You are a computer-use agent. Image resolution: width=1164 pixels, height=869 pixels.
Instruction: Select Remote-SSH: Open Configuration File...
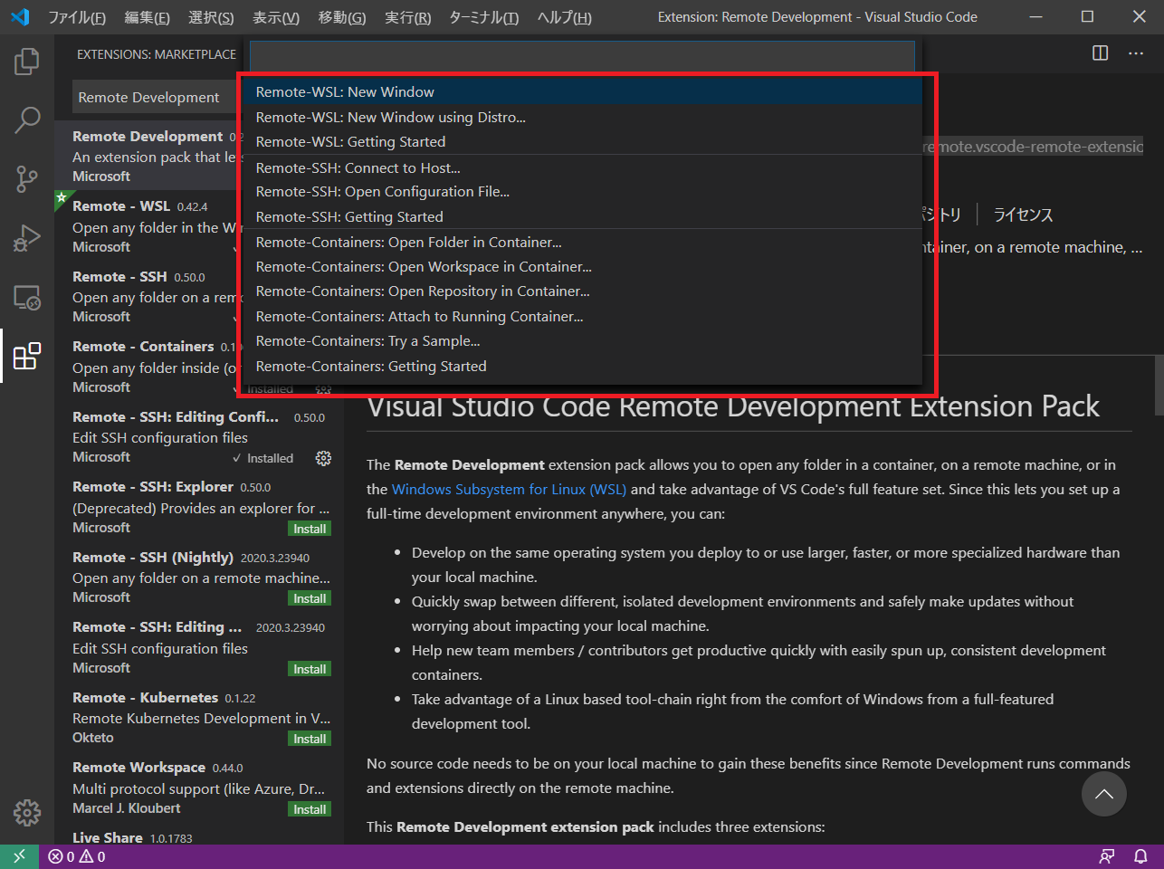pyautogui.click(x=581, y=192)
